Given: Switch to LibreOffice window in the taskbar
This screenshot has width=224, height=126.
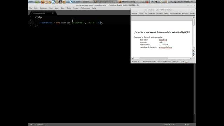Looking at the screenshot, I should point(81,2).
